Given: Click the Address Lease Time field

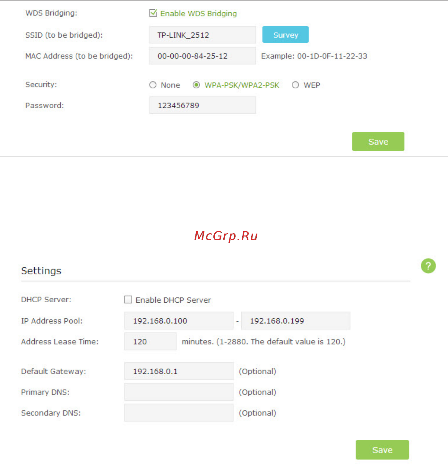Looking at the screenshot, I should 151,342.
